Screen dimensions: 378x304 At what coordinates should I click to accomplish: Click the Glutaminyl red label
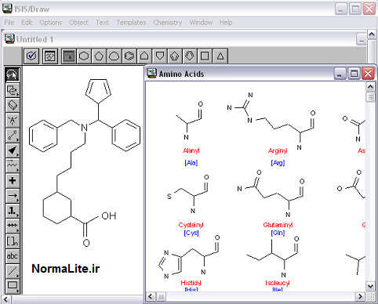pos(278,225)
